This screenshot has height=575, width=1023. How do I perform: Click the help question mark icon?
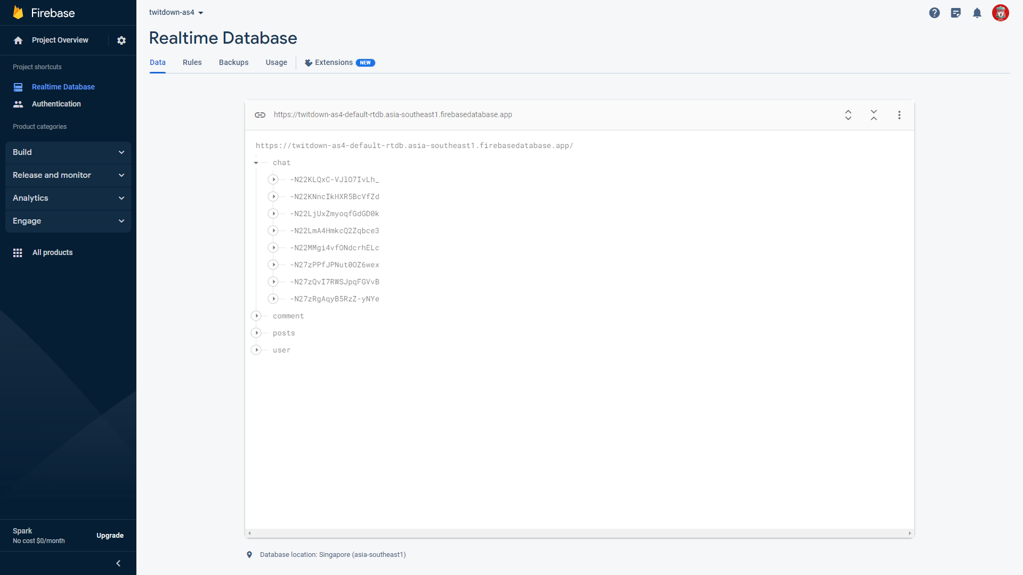[935, 13]
